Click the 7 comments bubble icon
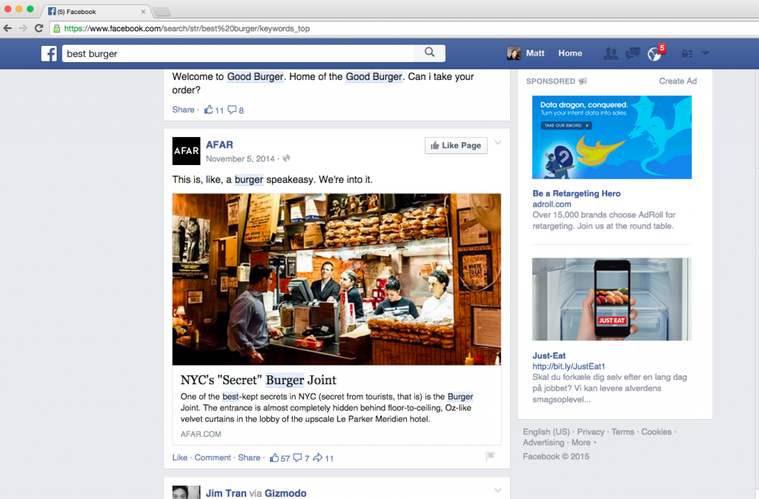 point(298,458)
